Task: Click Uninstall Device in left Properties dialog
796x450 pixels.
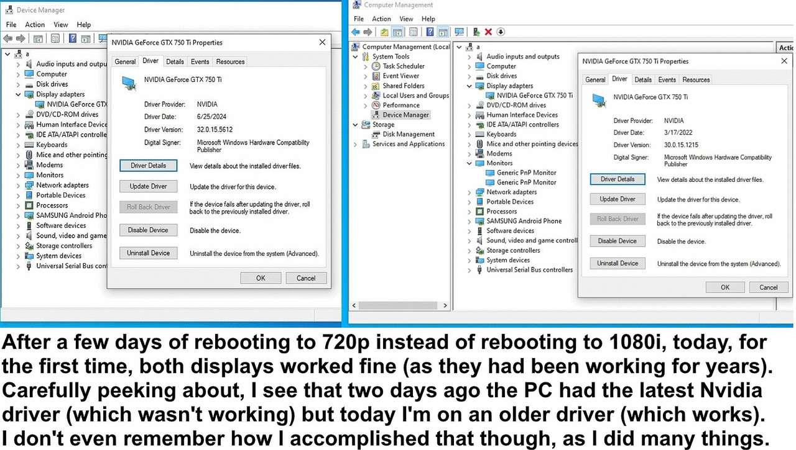Action: point(148,253)
